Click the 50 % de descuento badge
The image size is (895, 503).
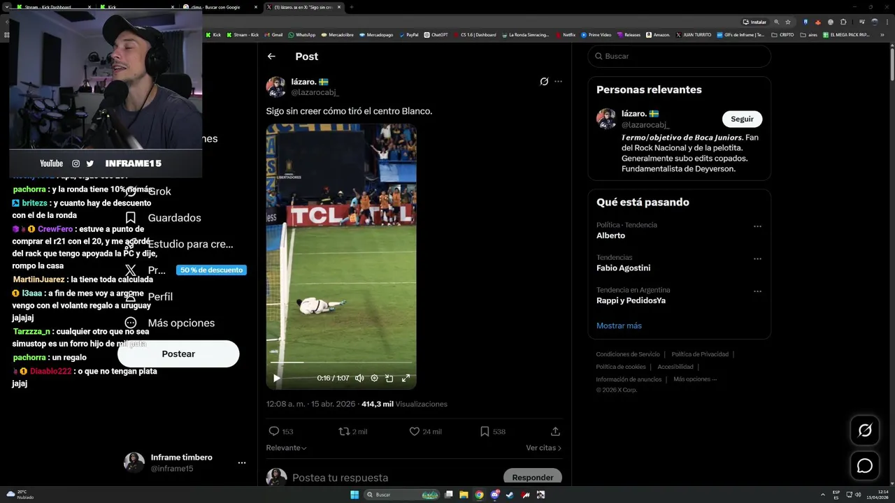pos(211,270)
